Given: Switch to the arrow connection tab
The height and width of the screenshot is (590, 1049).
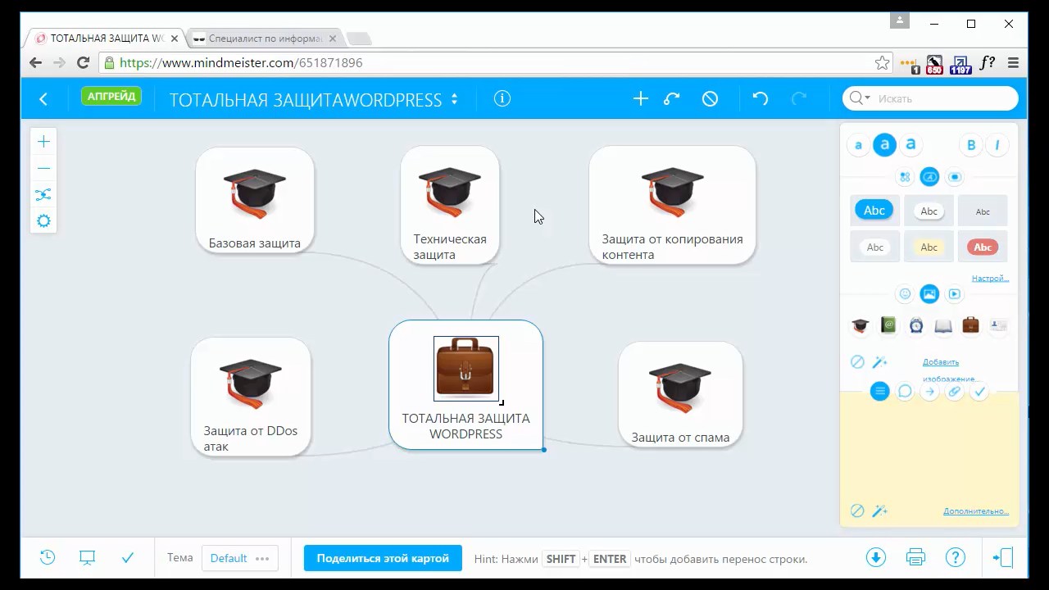Looking at the screenshot, I should tap(929, 392).
